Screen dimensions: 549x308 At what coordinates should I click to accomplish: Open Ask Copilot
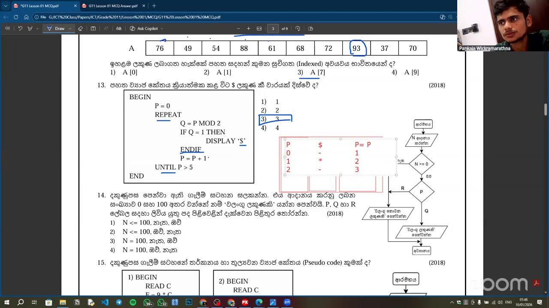tap(144, 29)
